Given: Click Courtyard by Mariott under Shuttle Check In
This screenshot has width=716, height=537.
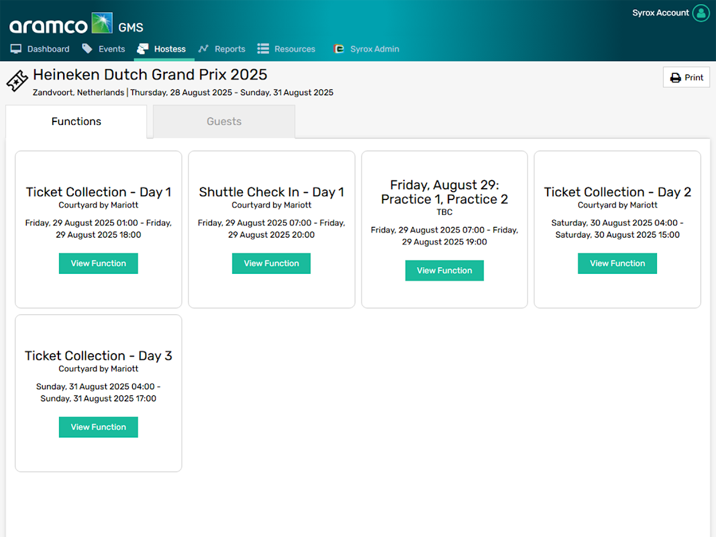Looking at the screenshot, I should tap(271, 205).
